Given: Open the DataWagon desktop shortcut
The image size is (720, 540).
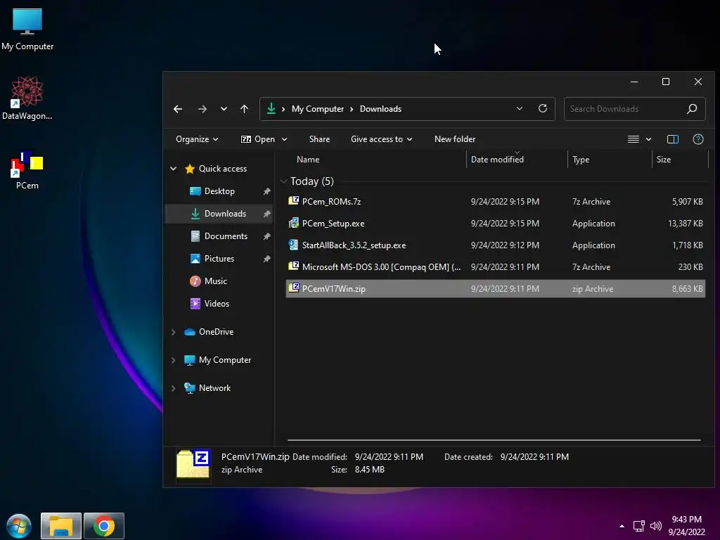Looking at the screenshot, I should 27,98.
